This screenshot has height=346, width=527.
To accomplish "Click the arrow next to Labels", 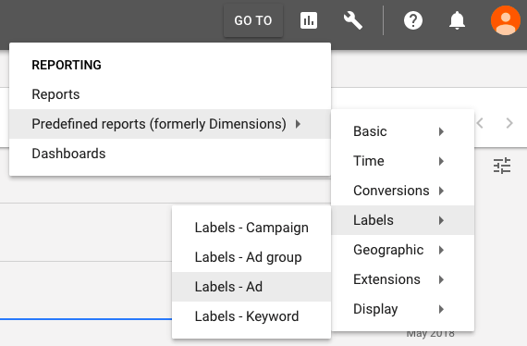I will point(441,220).
